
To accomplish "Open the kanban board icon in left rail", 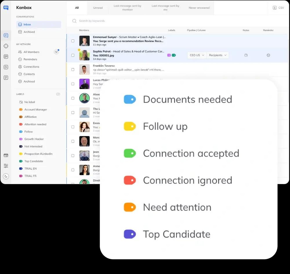I will (x=6, y=56).
